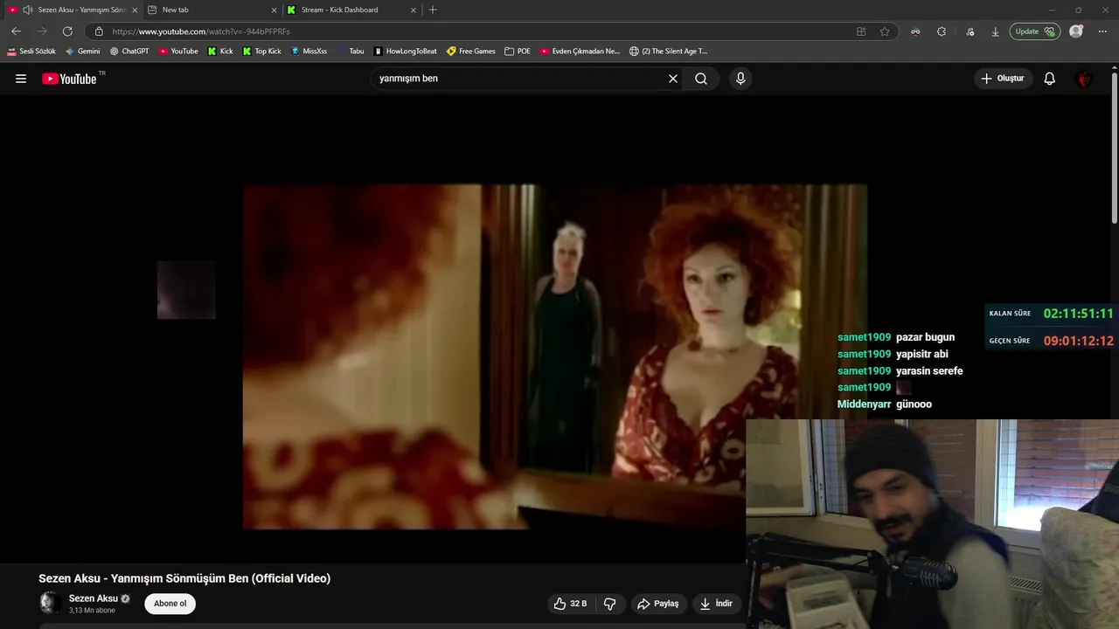The image size is (1119, 629).
Task: Open the Kick bookmark
Action: tap(220, 52)
